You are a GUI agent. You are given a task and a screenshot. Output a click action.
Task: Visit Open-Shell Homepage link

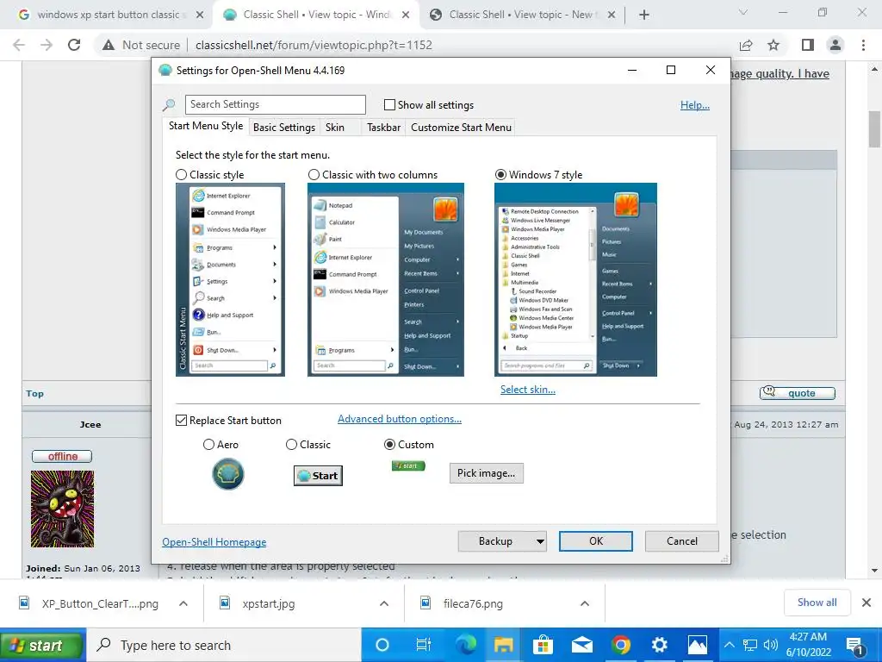(x=214, y=542)
